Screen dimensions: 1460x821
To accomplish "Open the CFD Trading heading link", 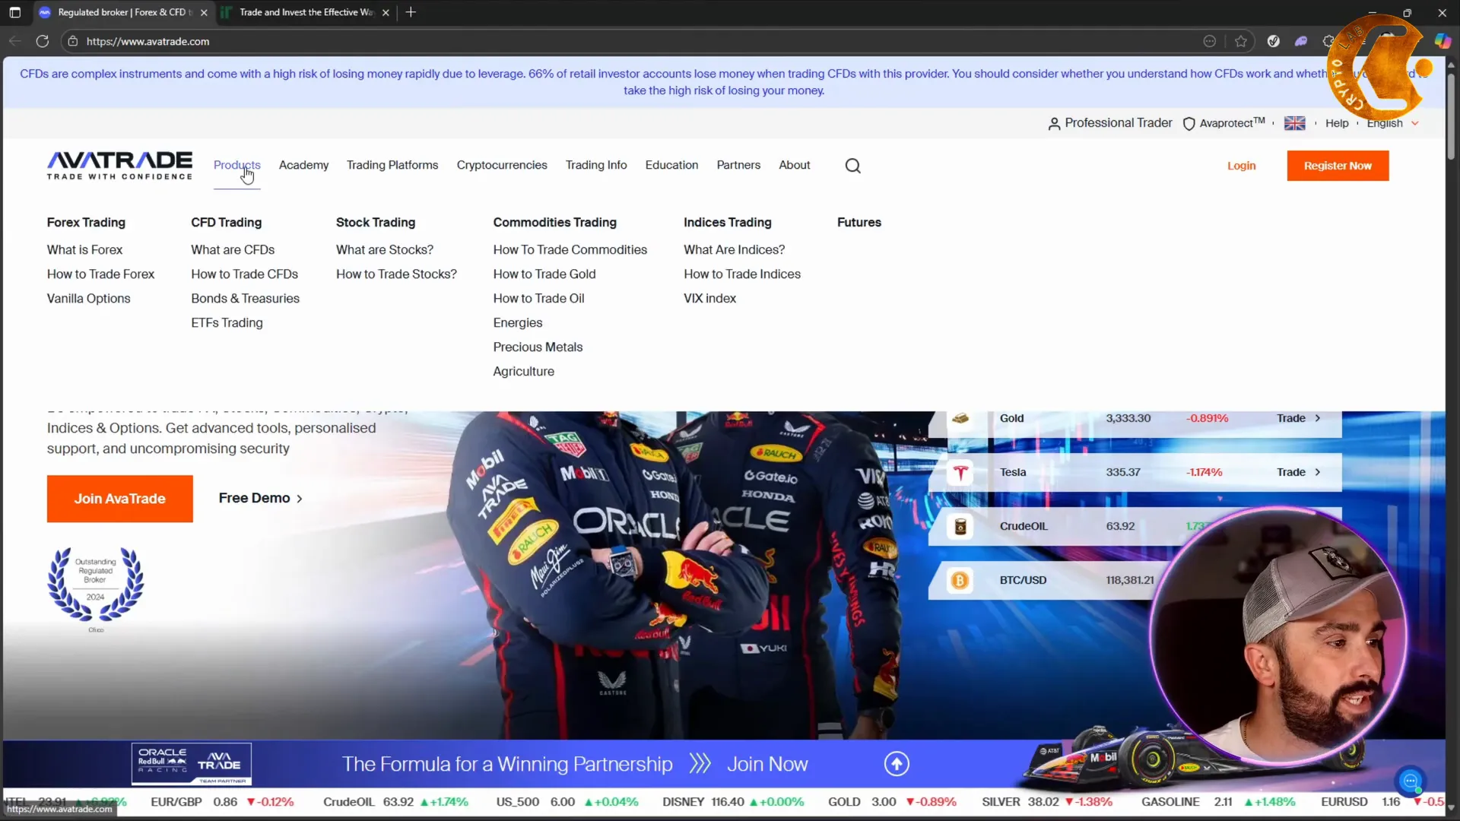I will point(226,222).
